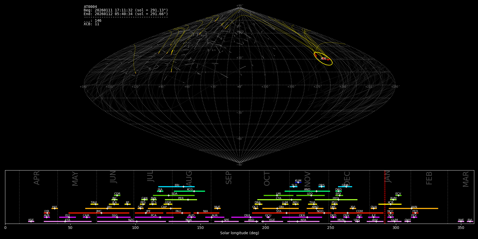Screen dimensions: 478x239
Task: Click the HYD shower label
Action: (336, 198)
